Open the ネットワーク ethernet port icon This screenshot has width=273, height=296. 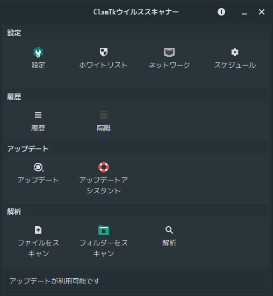coord(169,52)
